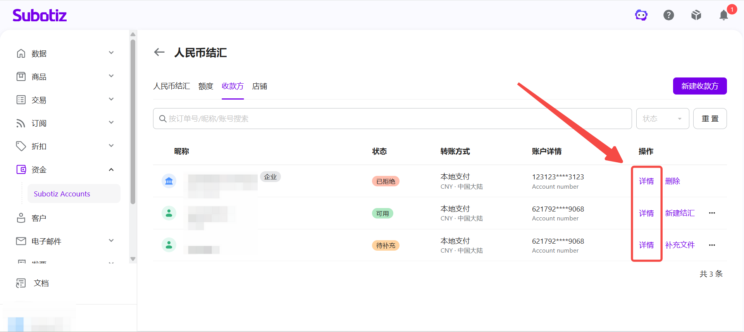Open the chatbot assistant icon
The height and width of the screenshot is (332, 744).
641,15
